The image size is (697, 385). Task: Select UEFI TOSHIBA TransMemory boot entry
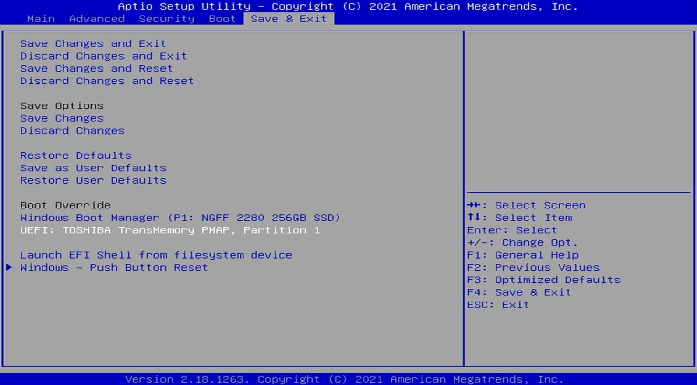point(169,229)
